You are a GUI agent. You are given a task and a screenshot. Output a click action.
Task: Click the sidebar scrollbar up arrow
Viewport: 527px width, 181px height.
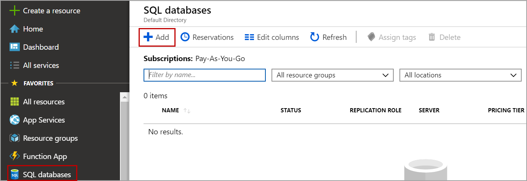click(125, 97)
